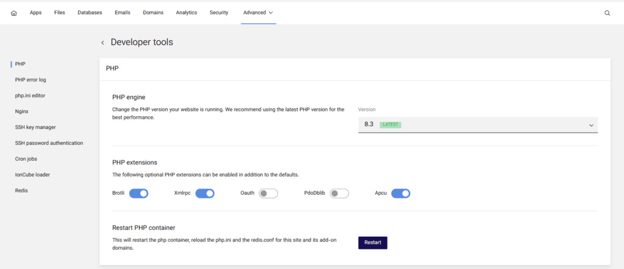624x269 pixels.
Task: Open the SSH key manager page
Action: (35, 127)
